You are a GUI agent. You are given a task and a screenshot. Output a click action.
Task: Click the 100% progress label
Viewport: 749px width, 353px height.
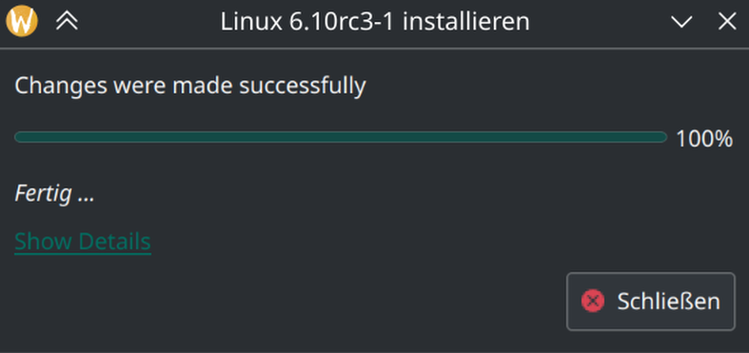pos(704,139)
